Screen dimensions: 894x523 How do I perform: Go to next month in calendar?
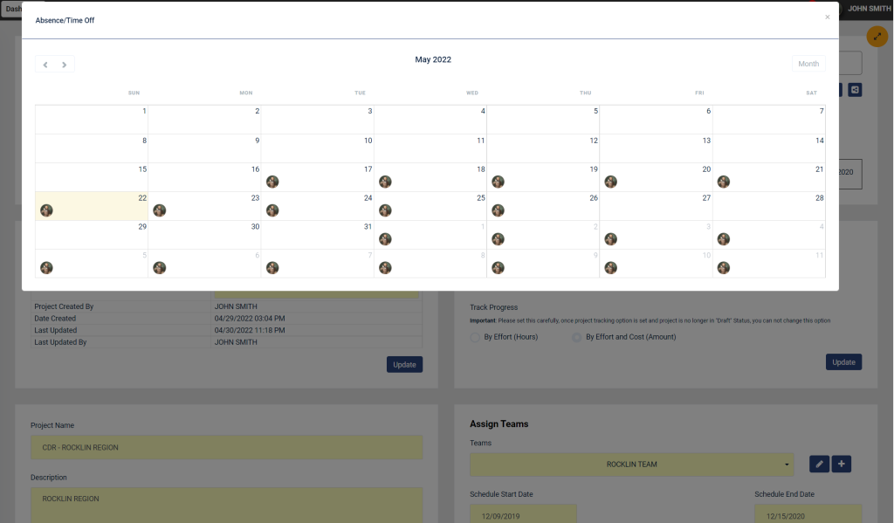pyautogui.click(x=65, y=65)
